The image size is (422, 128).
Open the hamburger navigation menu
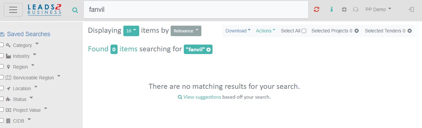tap(13, 10)
